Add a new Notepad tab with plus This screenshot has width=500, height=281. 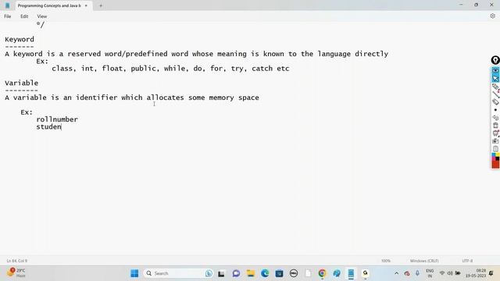pos(101,5)
